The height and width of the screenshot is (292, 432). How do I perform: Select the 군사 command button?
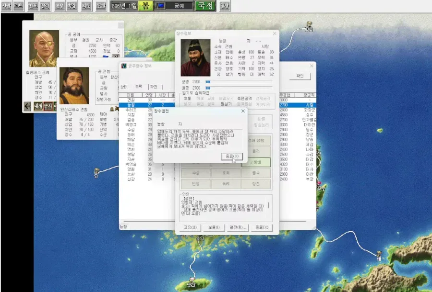48,106
